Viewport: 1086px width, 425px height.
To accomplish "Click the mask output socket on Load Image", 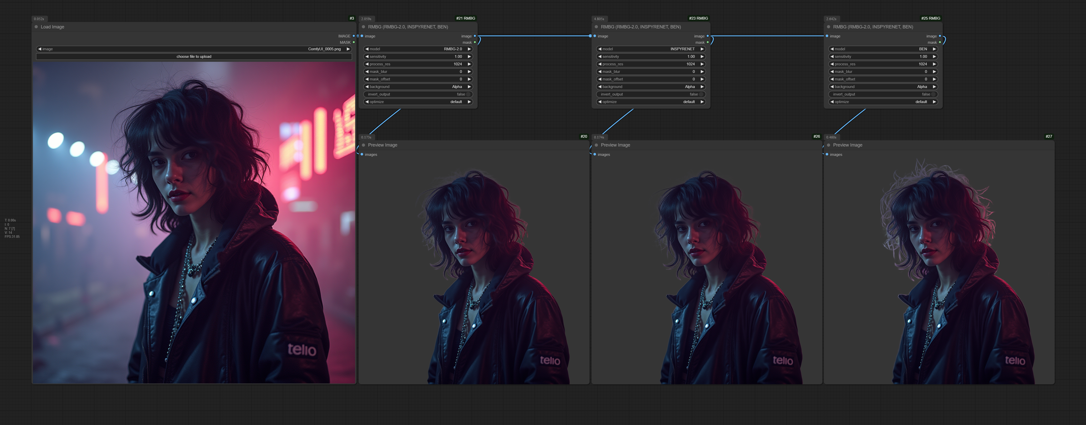I will (x=354, y=42).
